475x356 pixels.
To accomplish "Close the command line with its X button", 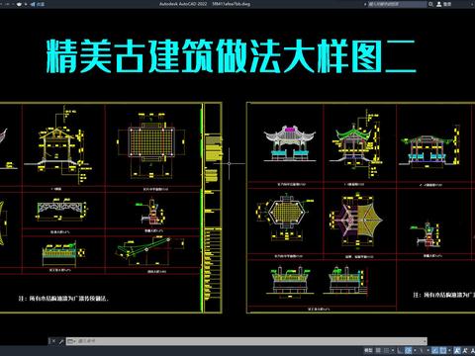I will click(x=52, y=341).
